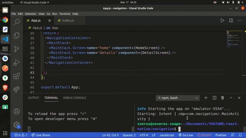
Task: Open the Go menu
Action: point(48,14)
